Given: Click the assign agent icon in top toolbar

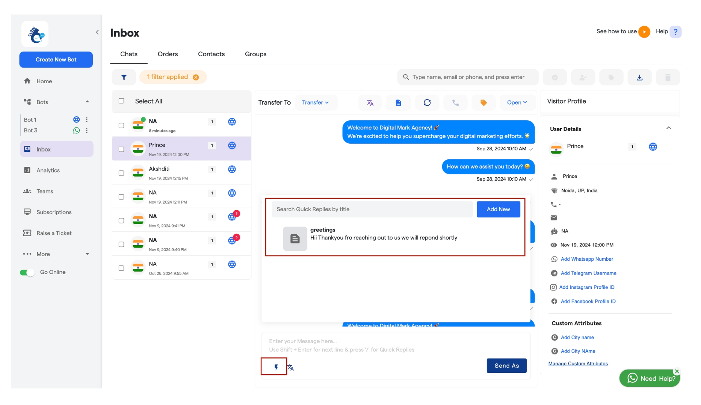Looking at the screenshot, I should 583,77.
